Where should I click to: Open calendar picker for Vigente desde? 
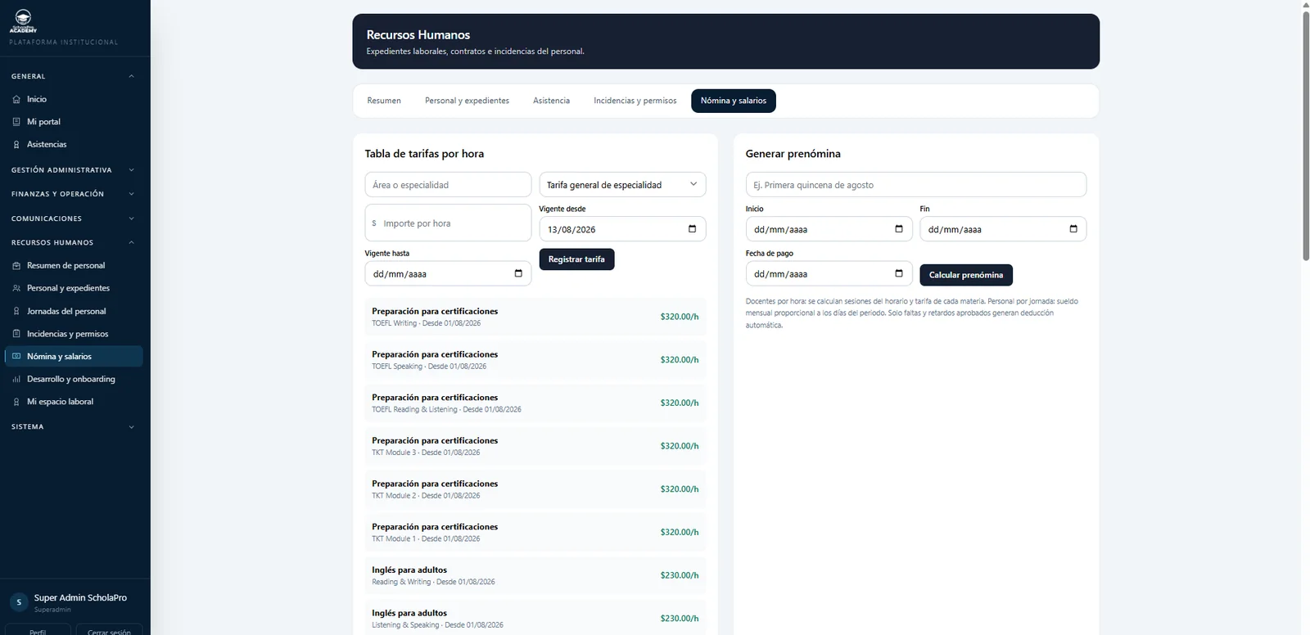point(692,229)
